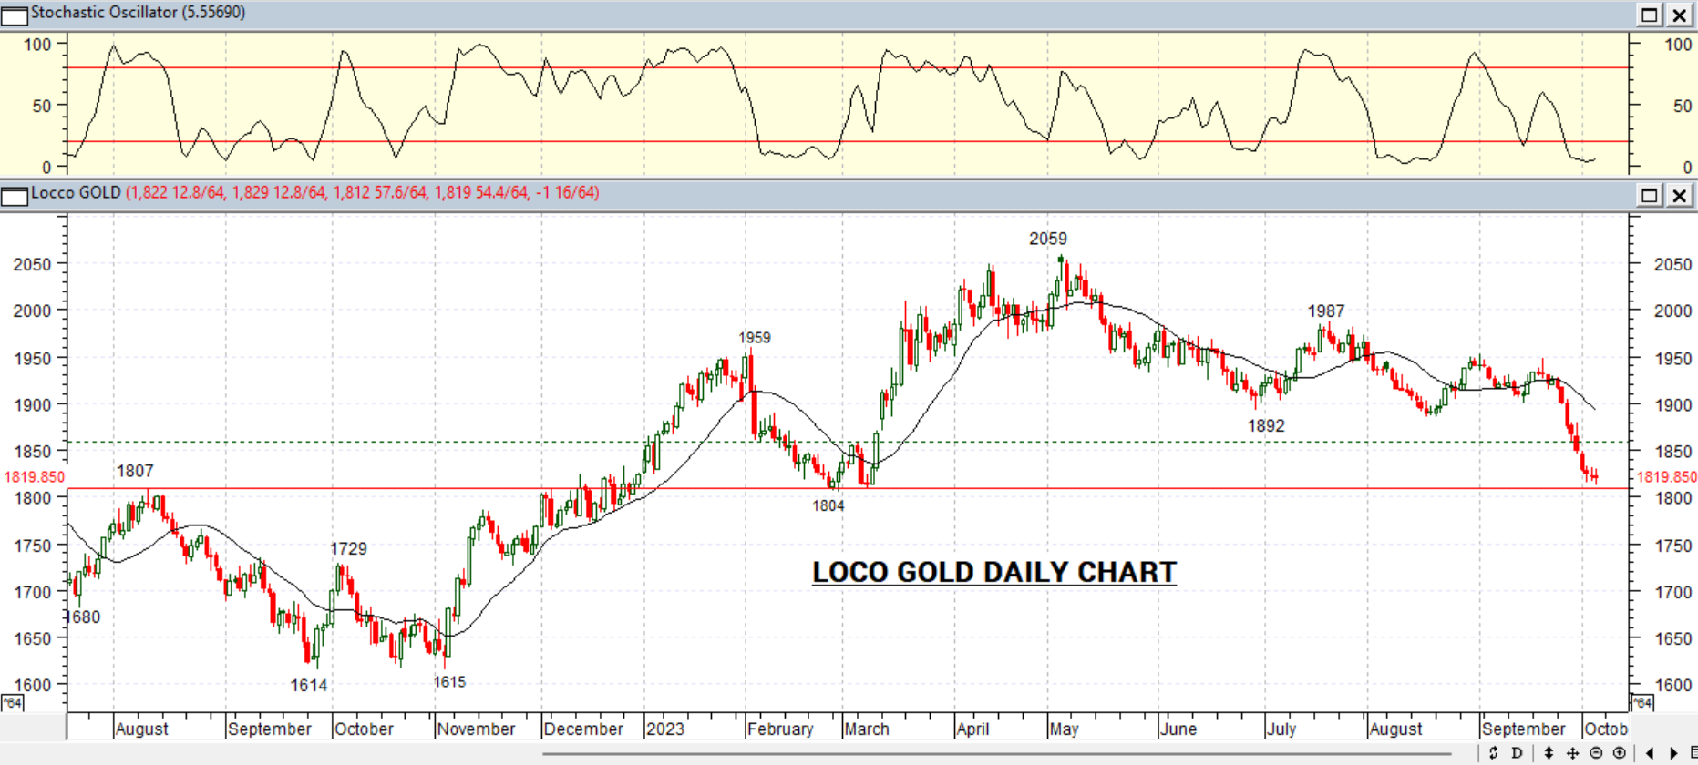The width and height of the screenshot is (1698, 765).
Task: Select the 1807 price annotation
Action: [x=135, y=471]
